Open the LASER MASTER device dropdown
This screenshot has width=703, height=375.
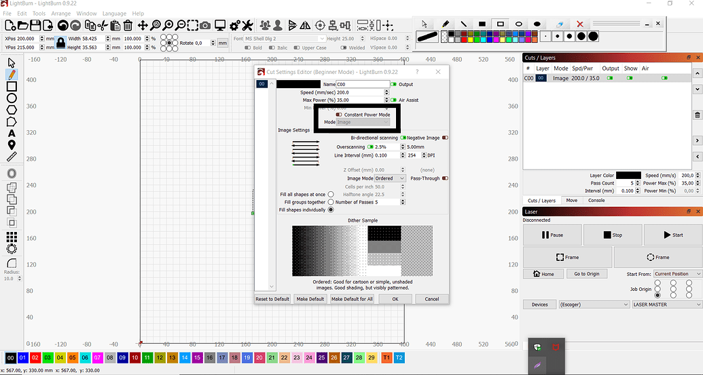[x=667, y=304]
